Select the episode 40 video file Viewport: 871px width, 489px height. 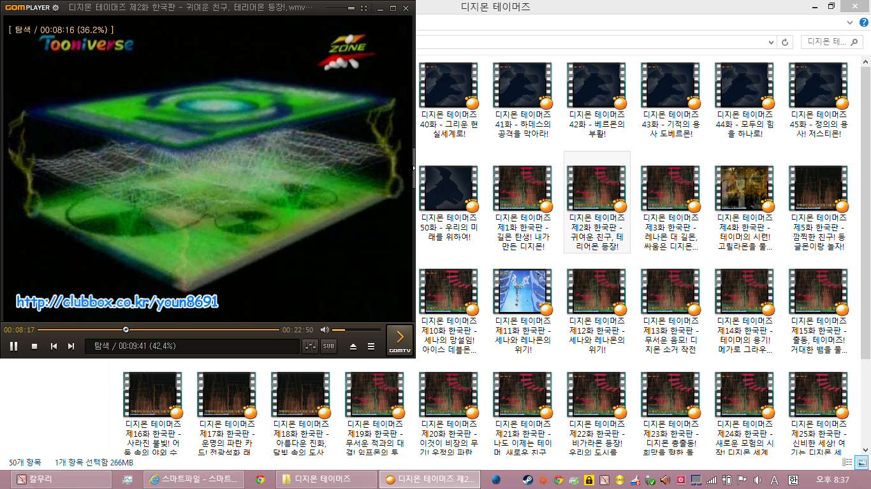449,101
